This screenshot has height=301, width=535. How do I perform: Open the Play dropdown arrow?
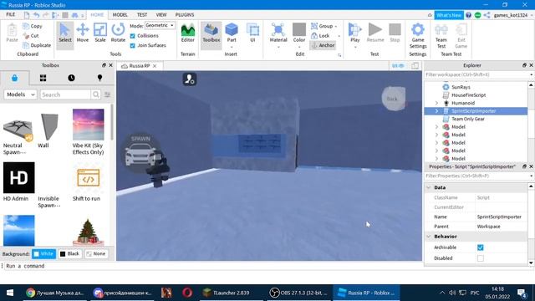354,47
